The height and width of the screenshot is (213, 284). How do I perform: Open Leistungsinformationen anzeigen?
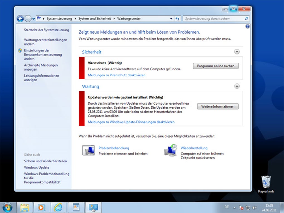[x=41, y=78]
